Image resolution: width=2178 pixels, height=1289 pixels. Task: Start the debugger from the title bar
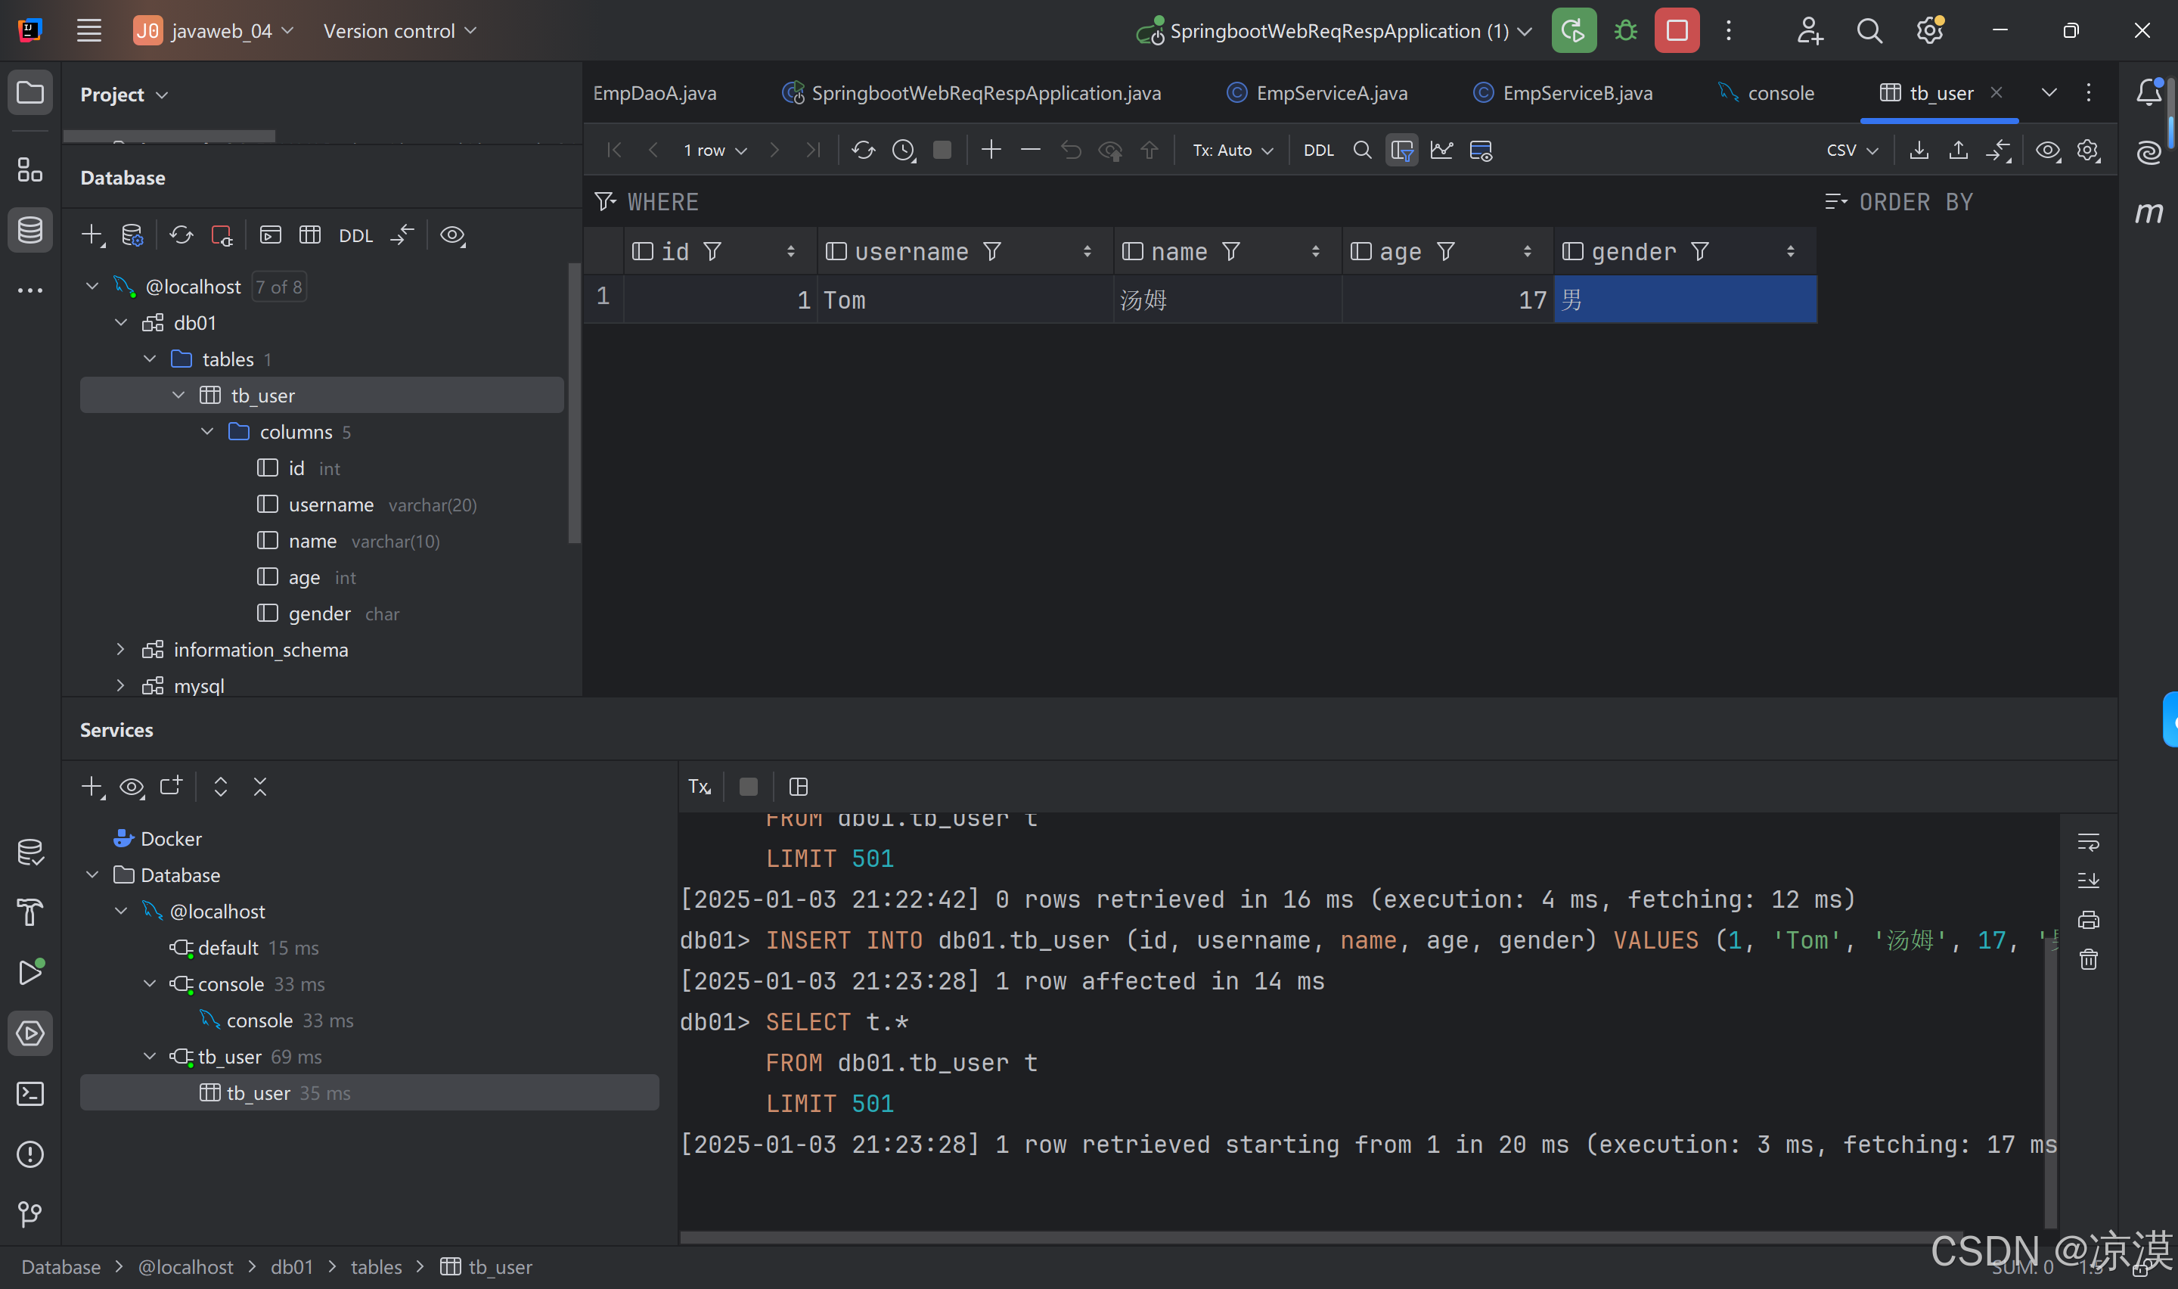point(1624,30)
